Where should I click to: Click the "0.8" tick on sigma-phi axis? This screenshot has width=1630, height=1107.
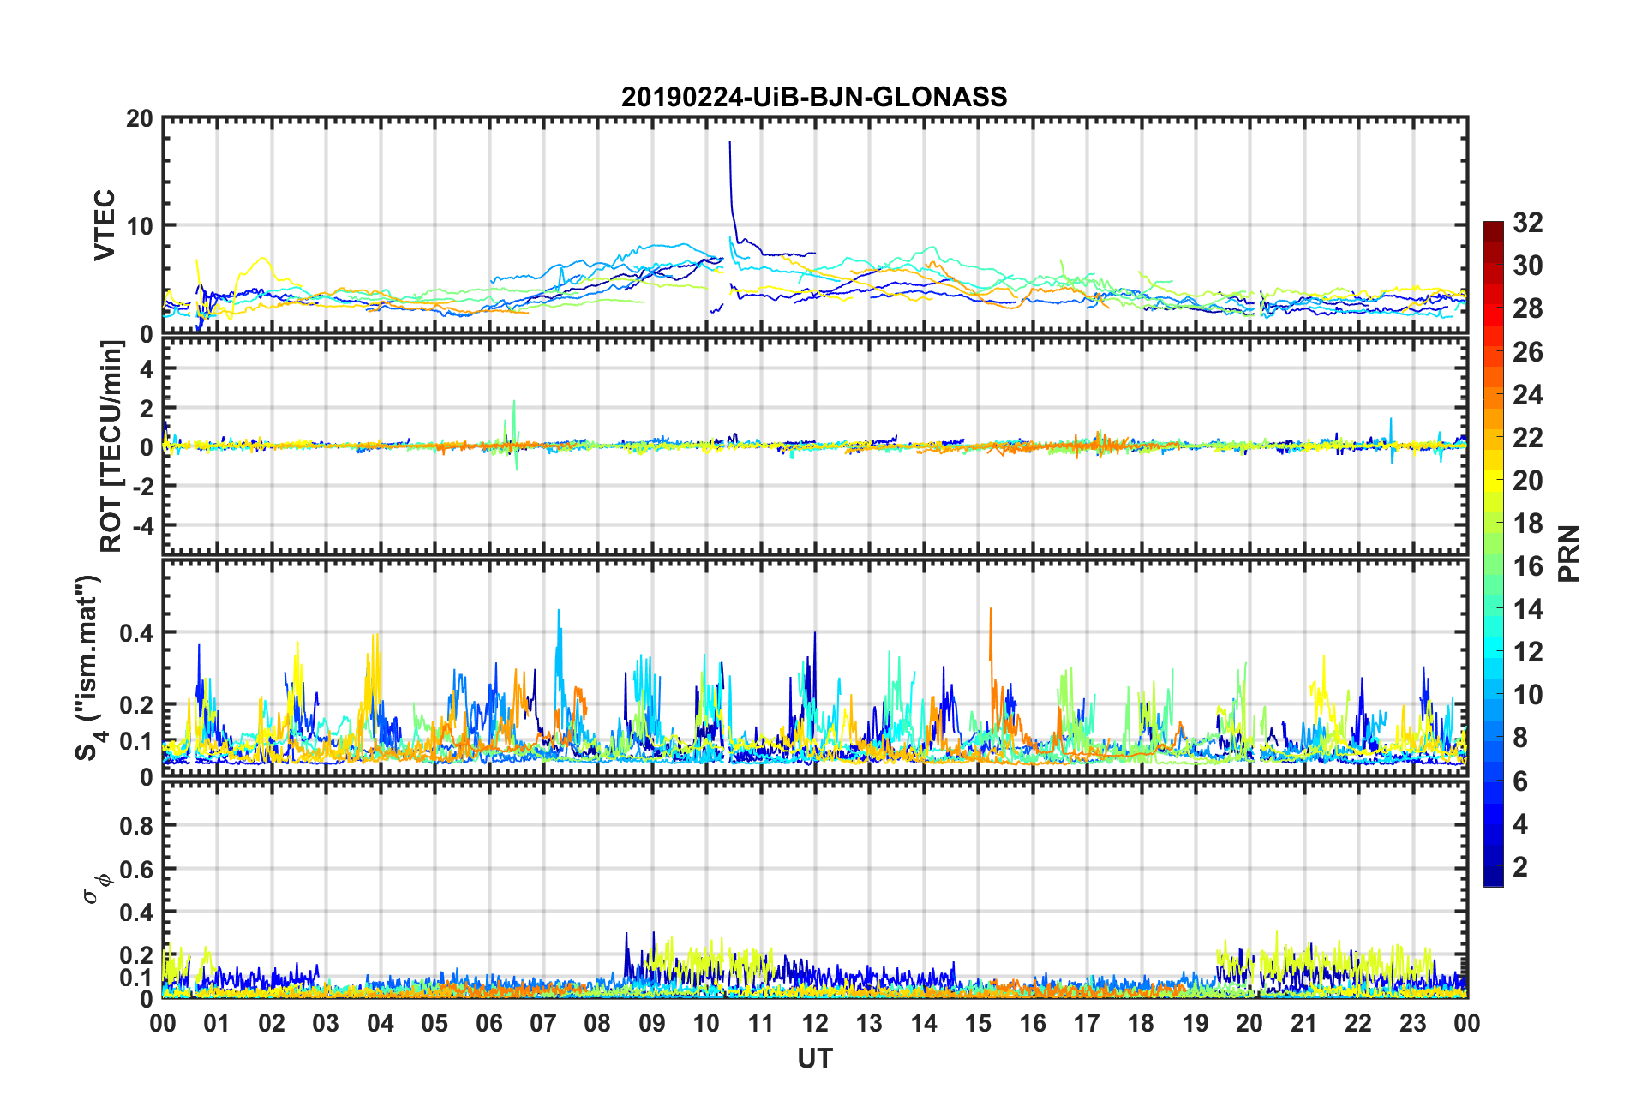click(x=135, y=826)
